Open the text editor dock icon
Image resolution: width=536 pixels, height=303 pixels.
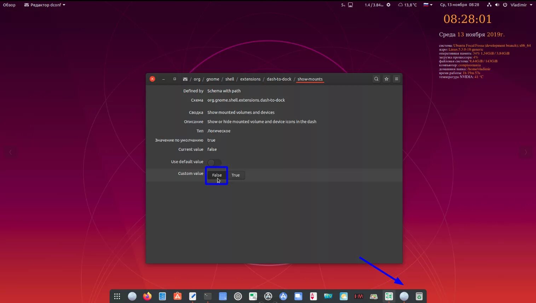192,296
